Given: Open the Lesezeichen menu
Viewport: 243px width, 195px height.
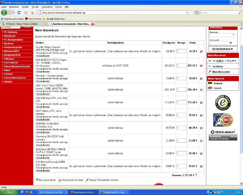Looking at the screenshot, I should (x=47, y=7).
